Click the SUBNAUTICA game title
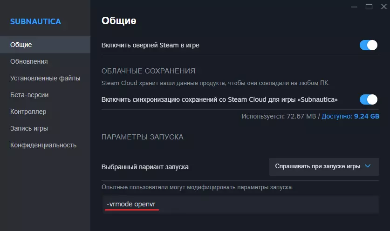The width and height of the screenshot is (390, 231). point(35,21)
